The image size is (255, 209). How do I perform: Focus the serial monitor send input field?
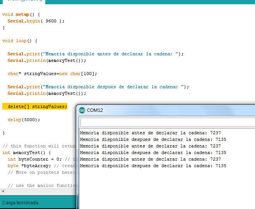coord(167,123)
